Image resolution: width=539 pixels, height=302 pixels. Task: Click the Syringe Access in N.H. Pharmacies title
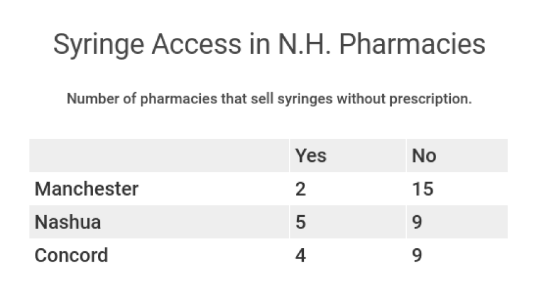(269, 45)
